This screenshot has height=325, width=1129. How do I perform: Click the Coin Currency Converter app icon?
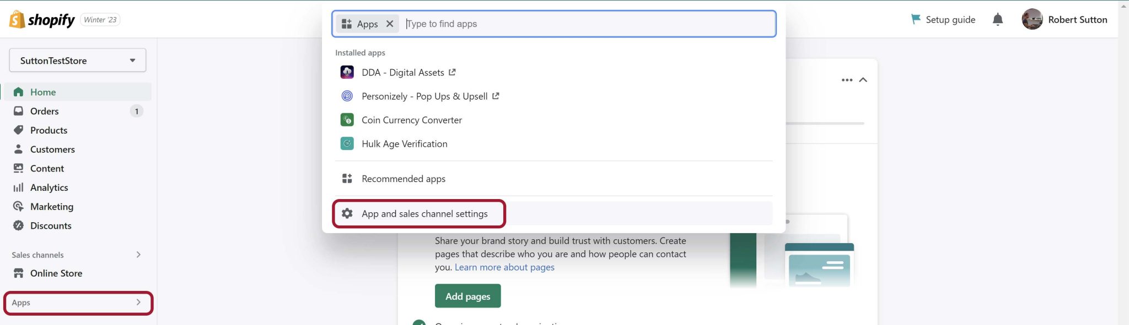click(x=347, y=120)
